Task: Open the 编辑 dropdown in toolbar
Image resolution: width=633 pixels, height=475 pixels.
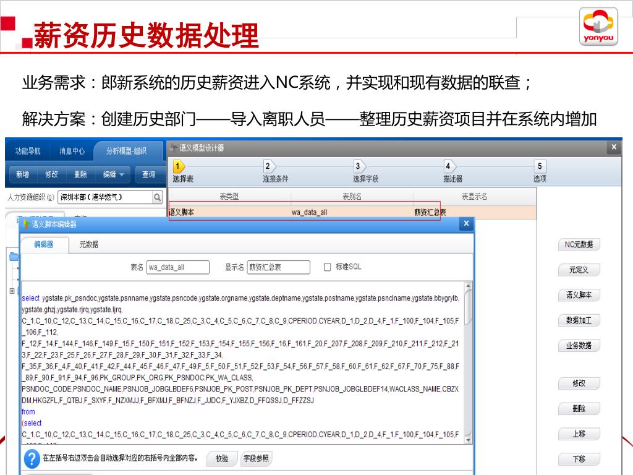Action: [113, 174]
